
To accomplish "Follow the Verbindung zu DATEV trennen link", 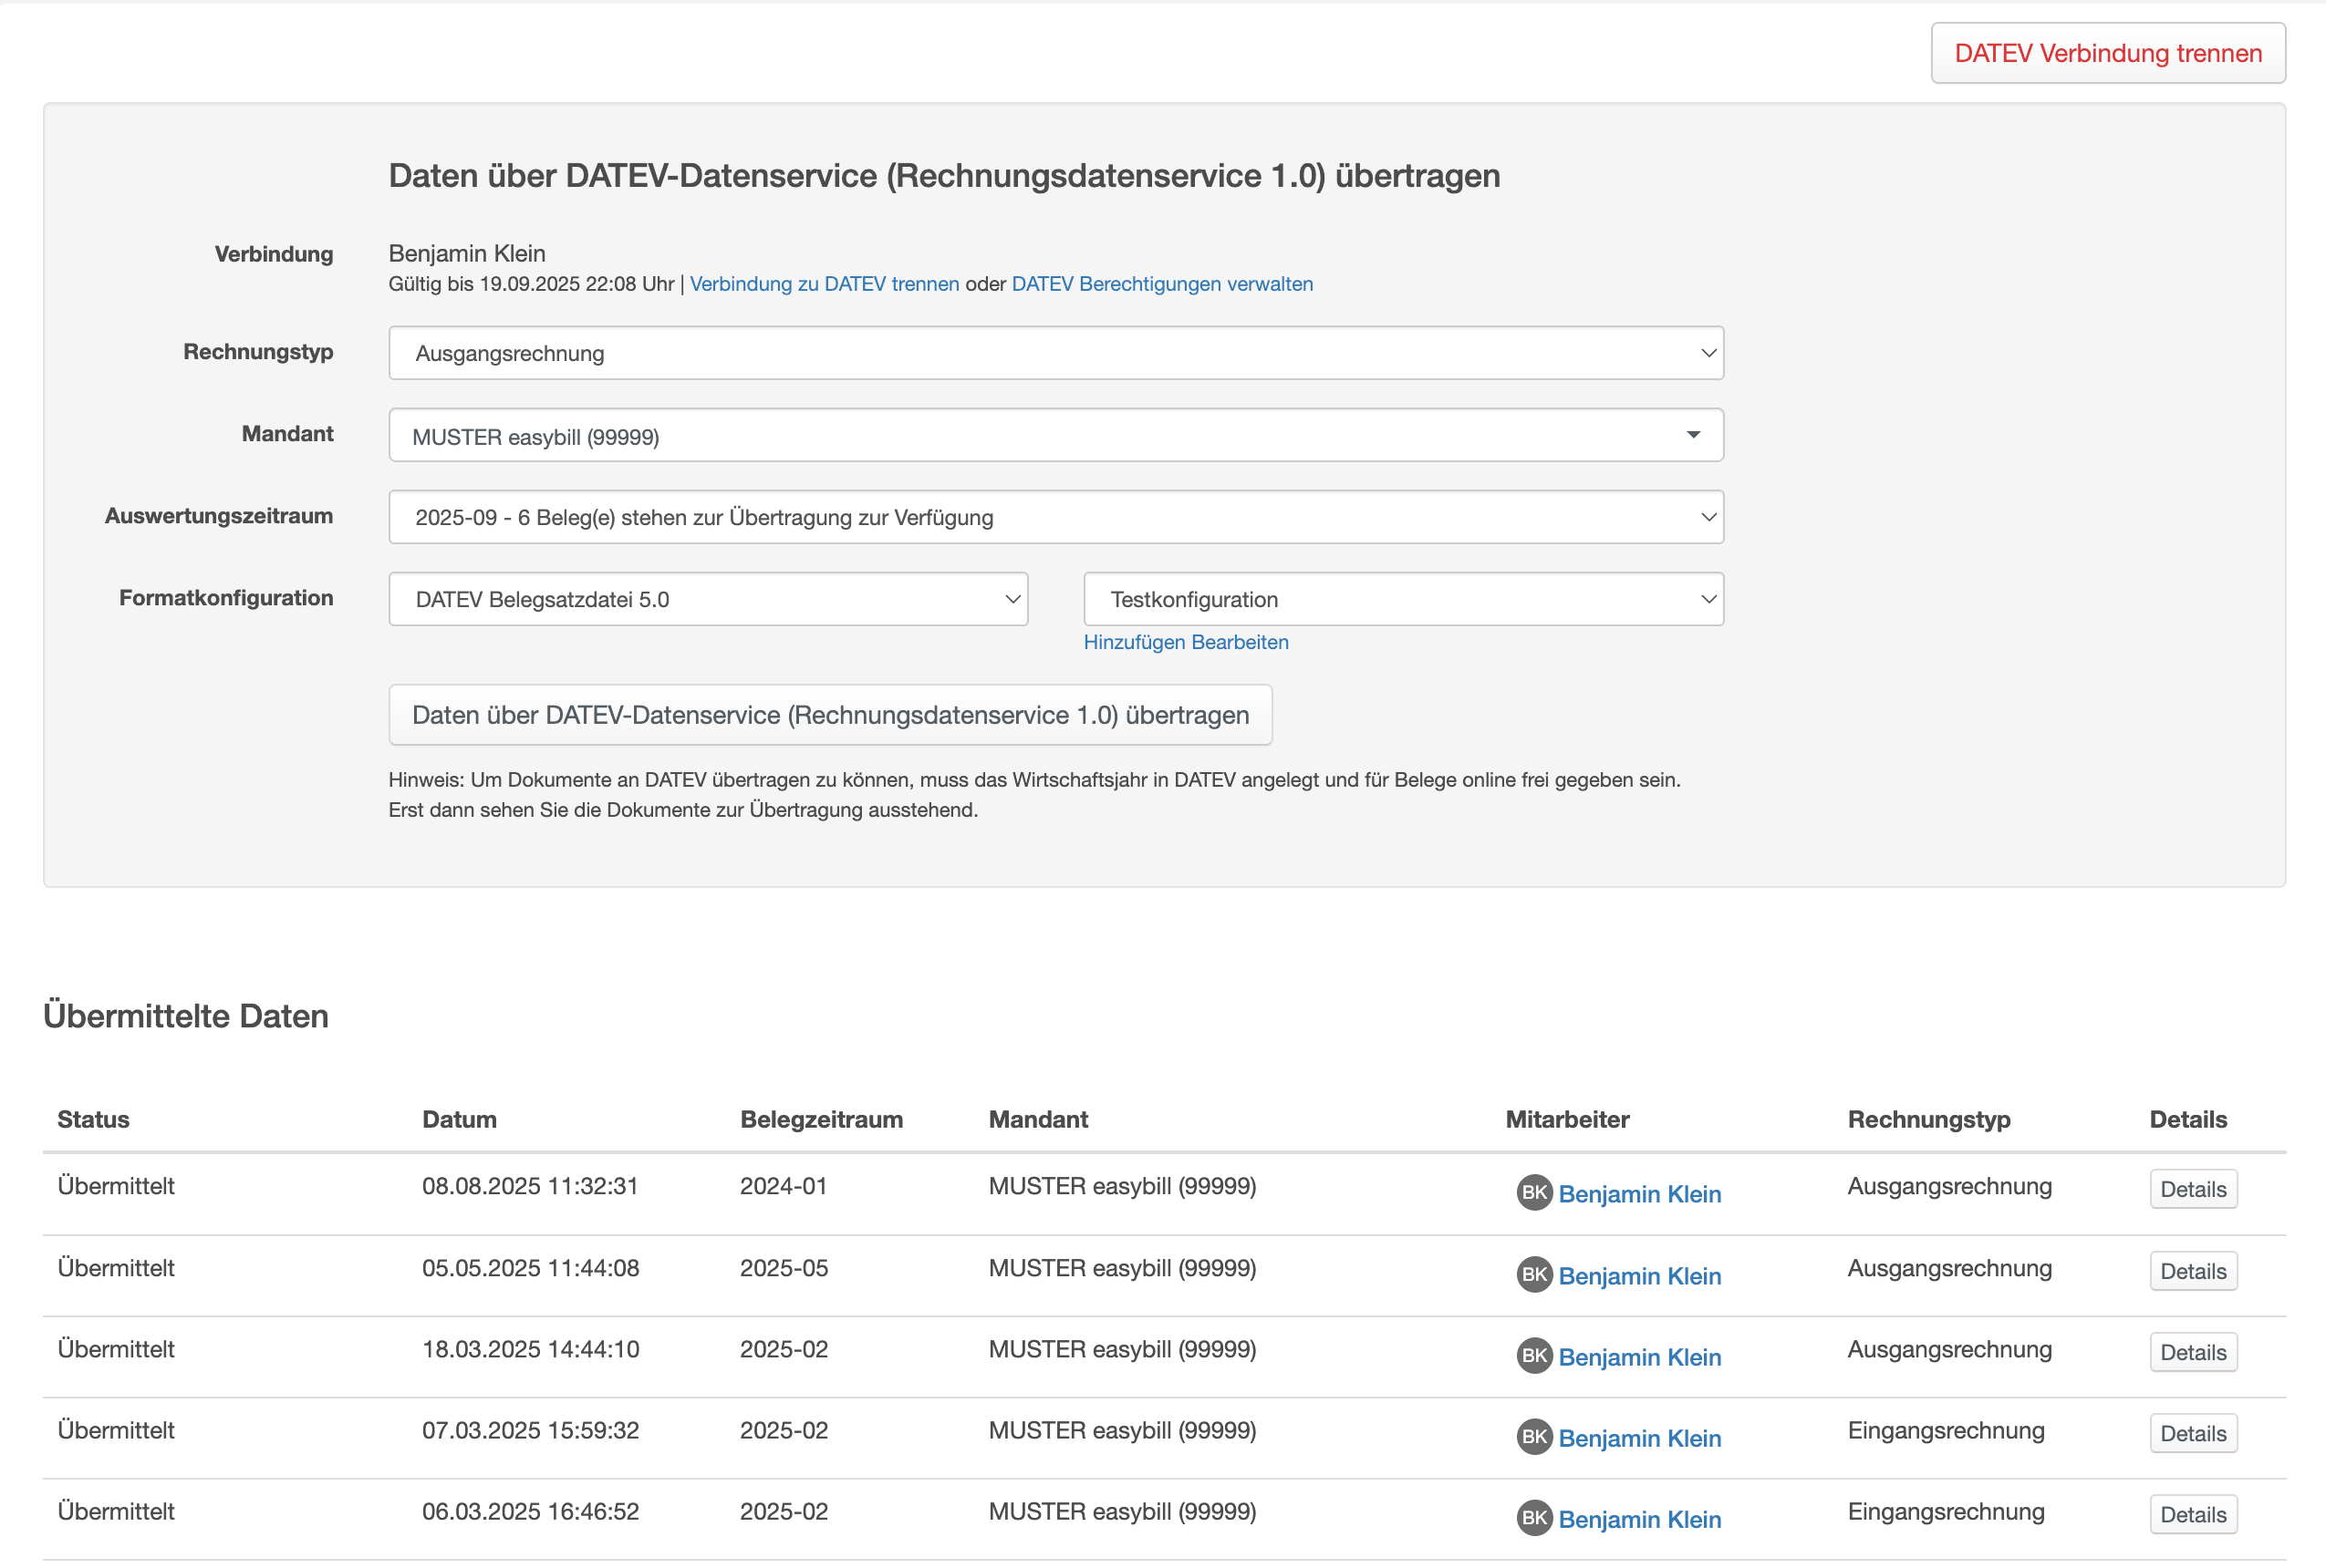I will 824,284.
